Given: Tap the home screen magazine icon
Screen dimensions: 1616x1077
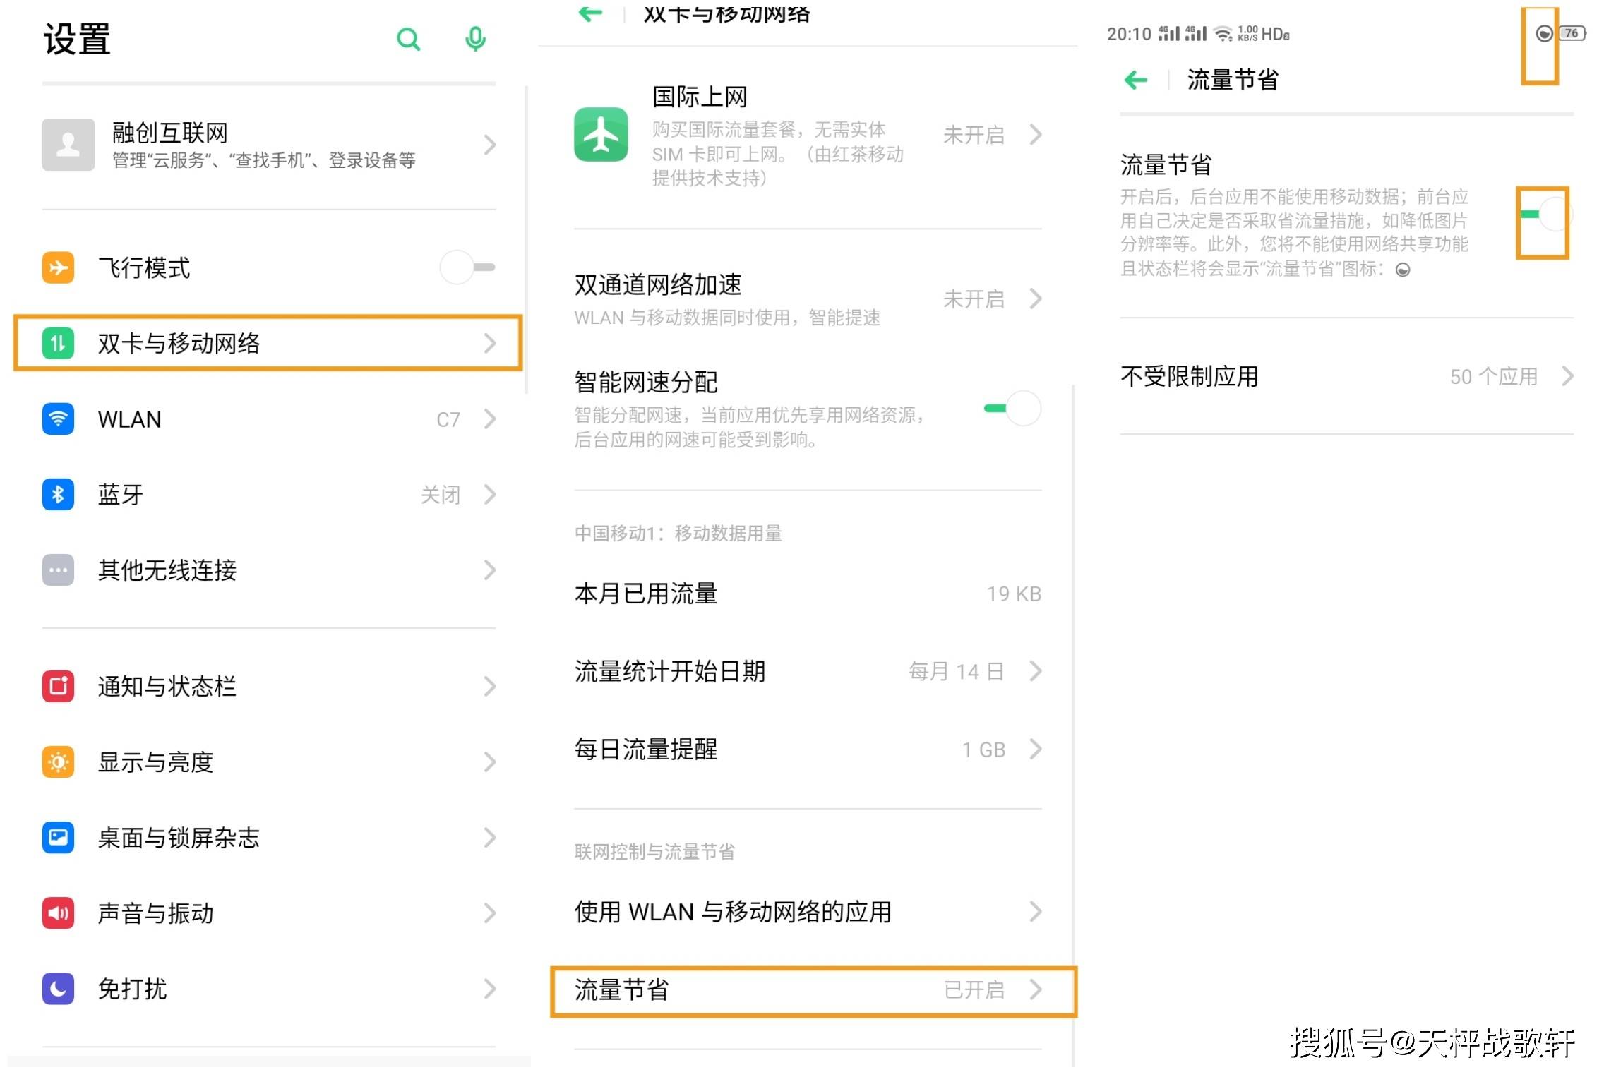Looking at the screenshot, I should (x=58, y=838).
